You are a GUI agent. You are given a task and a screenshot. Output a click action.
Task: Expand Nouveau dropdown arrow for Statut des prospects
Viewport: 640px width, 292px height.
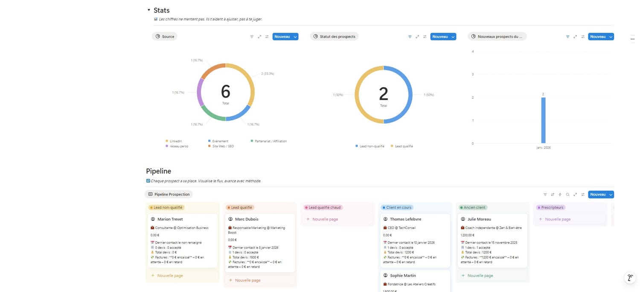point(453,37)
